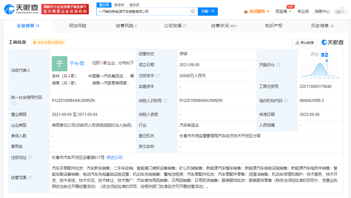351x198 pixels.
Task: Open the help icon beside 注册资本
Action: [x=158, y=76]
